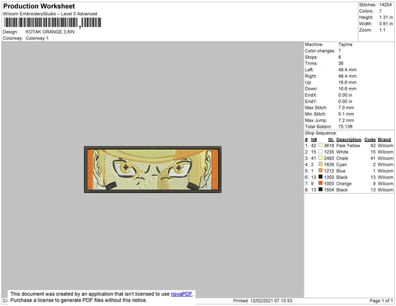Click the Min Stitch value 0.1 mm
Viewport: 396px width, 306px height.
pyautogui.click(x=346, y=114)
